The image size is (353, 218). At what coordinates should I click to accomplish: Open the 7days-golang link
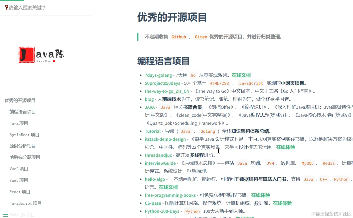click(158, 75)
